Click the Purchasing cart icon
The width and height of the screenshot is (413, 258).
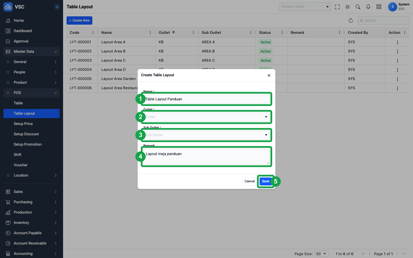(8, 202)
